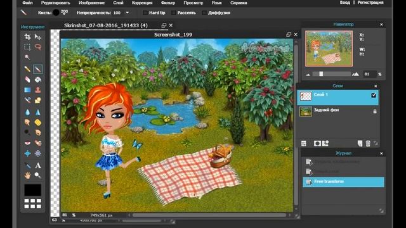Open the Язык menu
The image size is (406, 228).
tap(216, 3)
